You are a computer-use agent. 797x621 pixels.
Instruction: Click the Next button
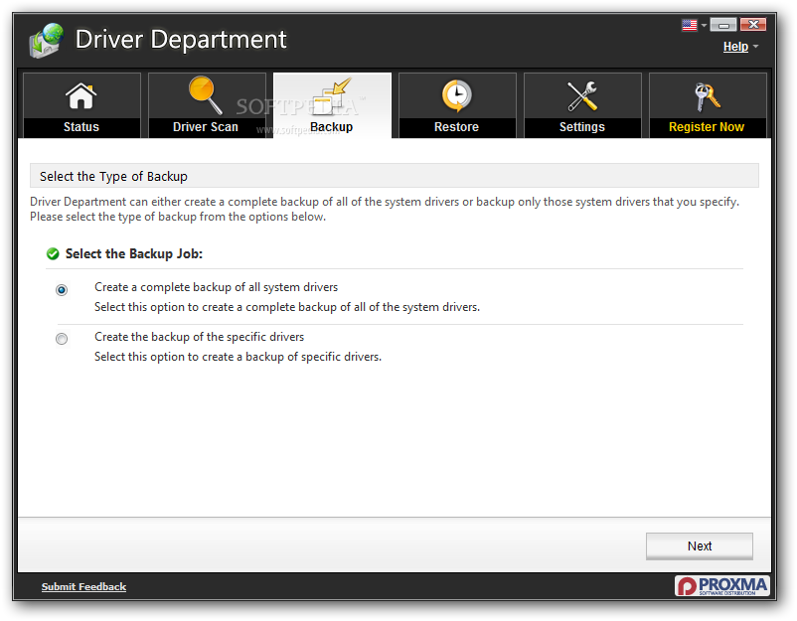click(700, 546)
